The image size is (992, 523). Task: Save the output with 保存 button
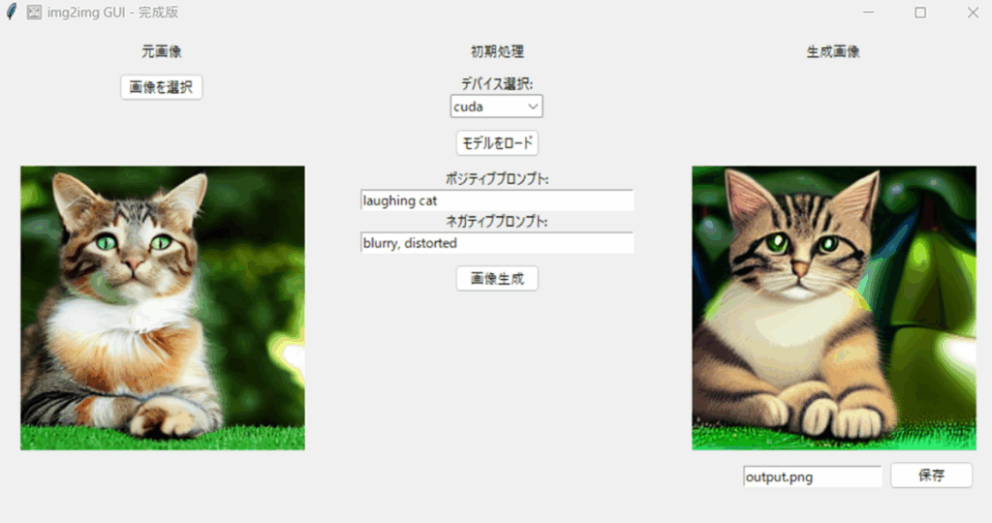click(x=931, y=476)
